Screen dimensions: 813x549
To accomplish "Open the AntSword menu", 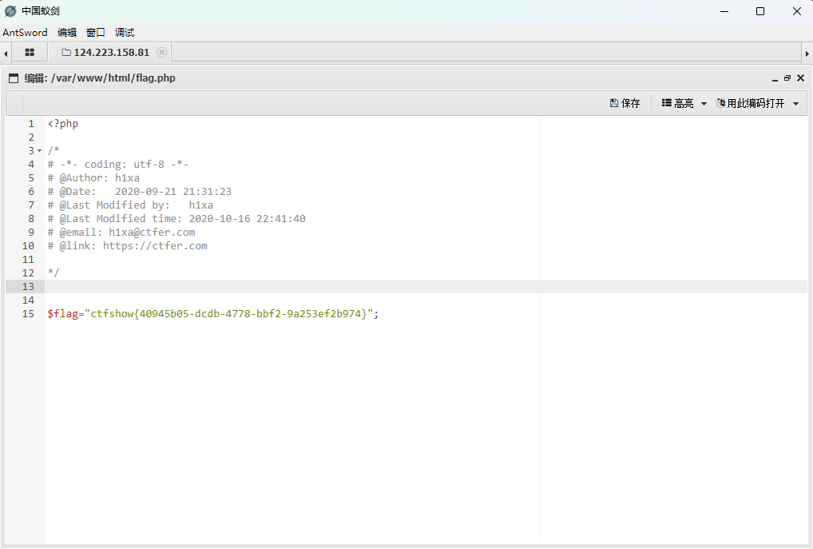I will coord(25,33).
